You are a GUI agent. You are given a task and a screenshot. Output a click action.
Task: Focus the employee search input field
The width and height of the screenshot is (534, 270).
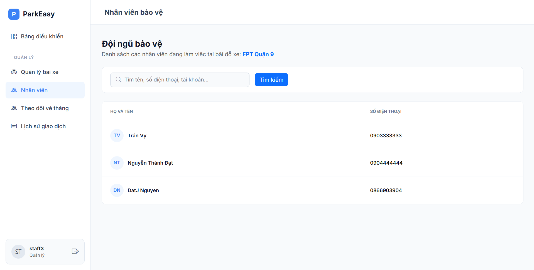(x=184, y=80)
